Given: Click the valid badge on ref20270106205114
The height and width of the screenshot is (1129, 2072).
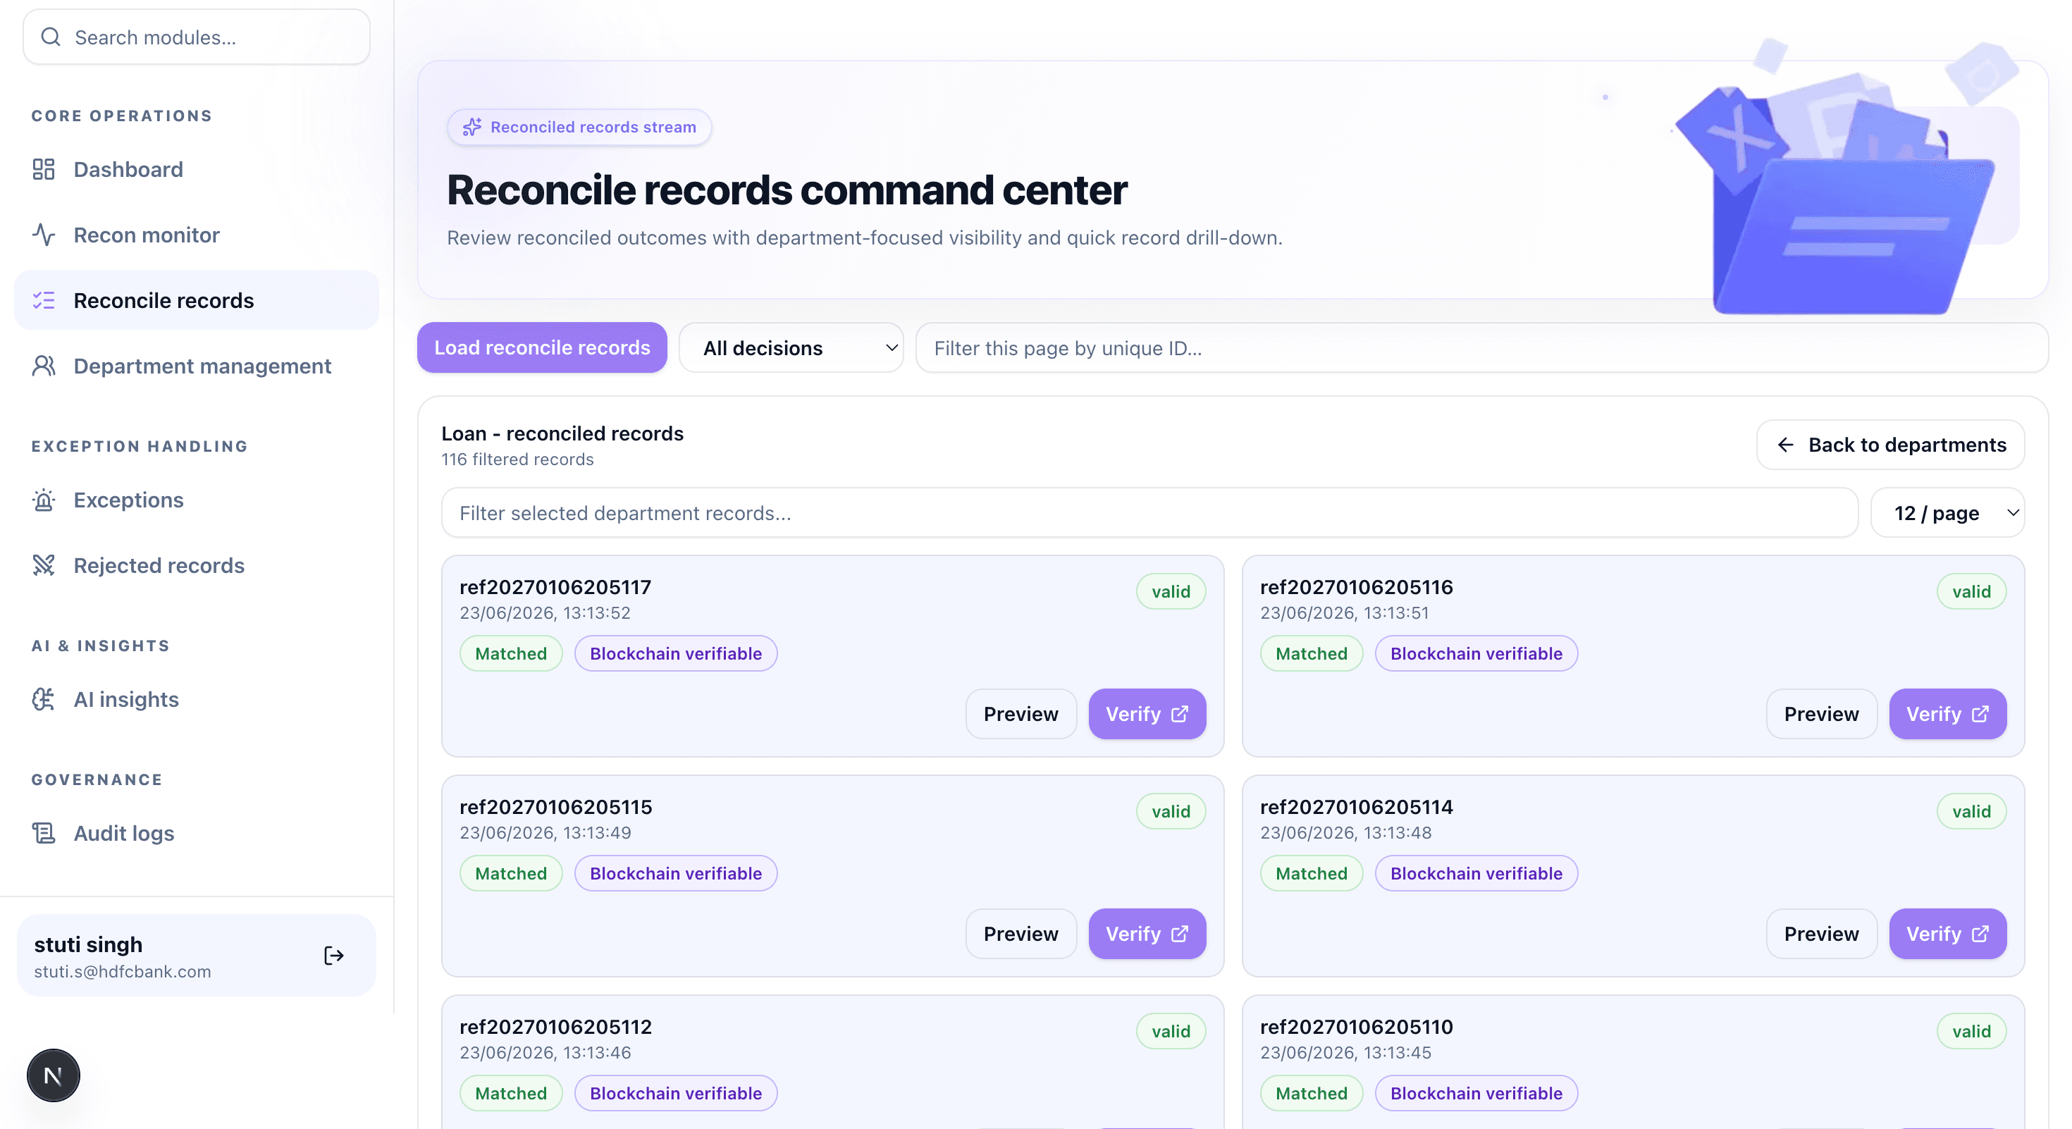Looking at the screenshot, I should [x=1971, y=811].
